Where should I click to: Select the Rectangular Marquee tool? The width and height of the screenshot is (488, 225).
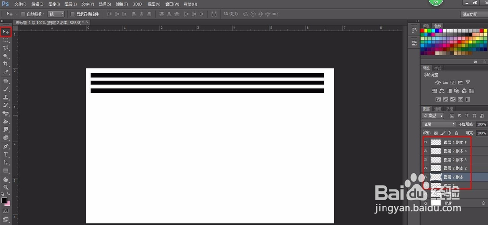tap(6, 40)
